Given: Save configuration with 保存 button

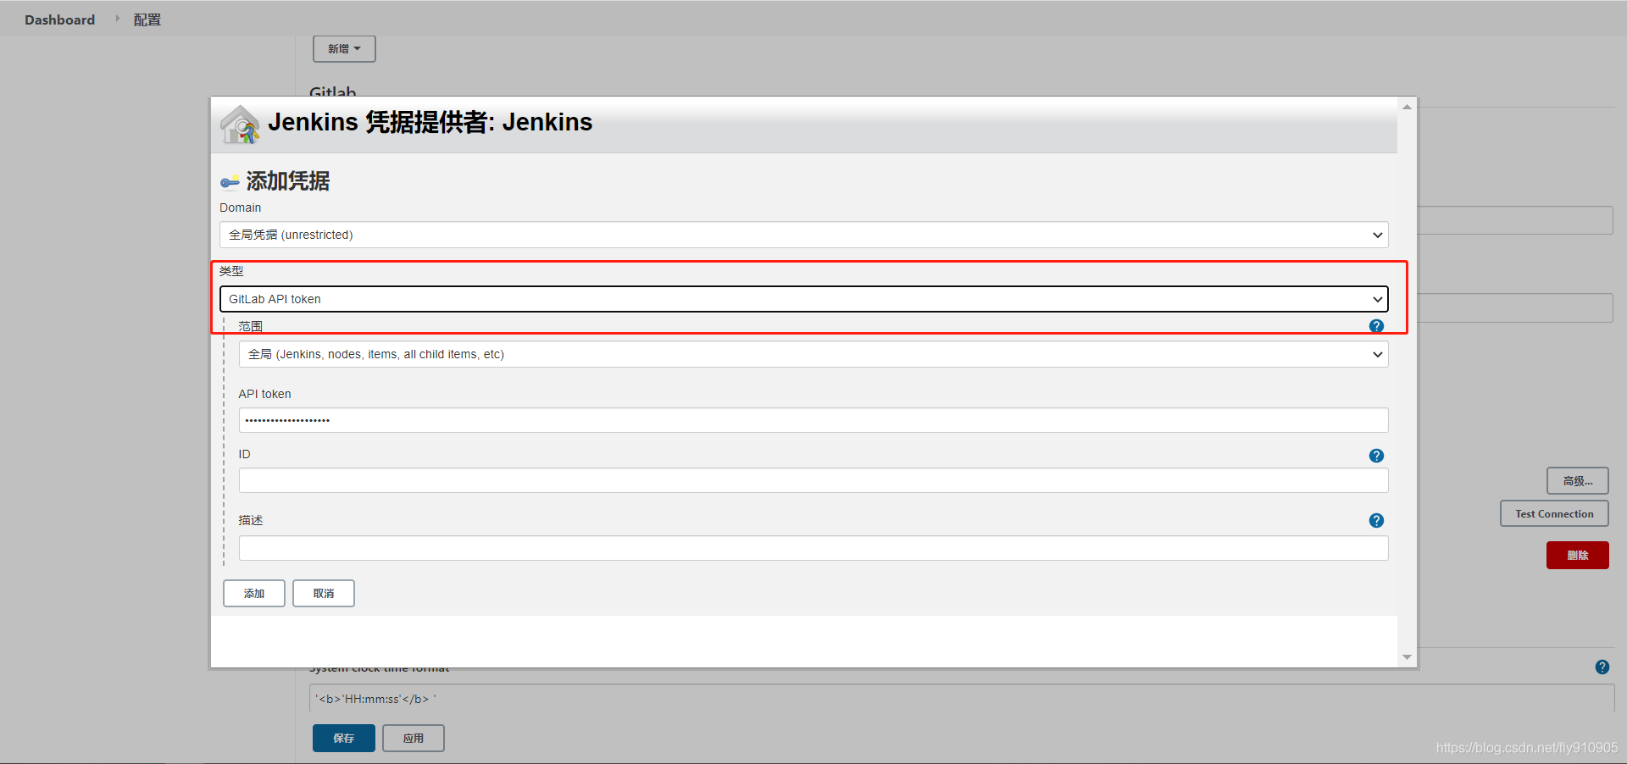Looking at the screenshot, I should (344, 738).
